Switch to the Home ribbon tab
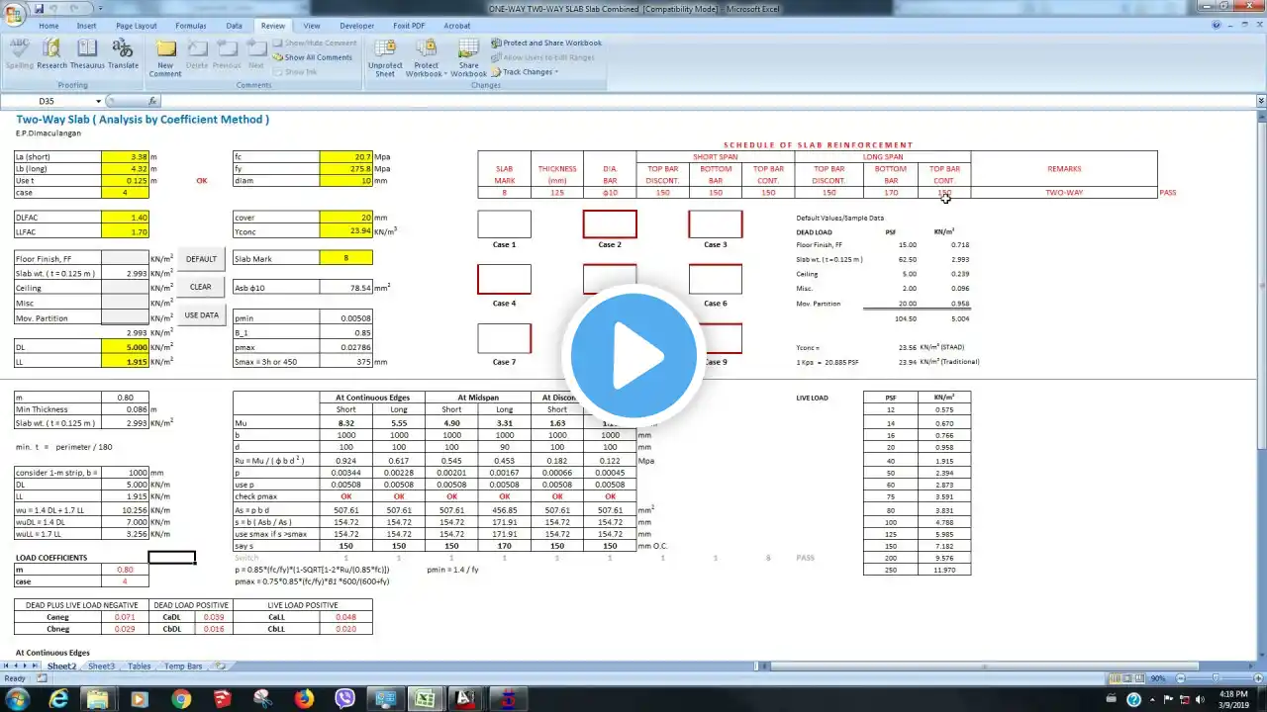Image resolution: width=1267 pixels, height=712 pixels. click(x=49, y=26)
